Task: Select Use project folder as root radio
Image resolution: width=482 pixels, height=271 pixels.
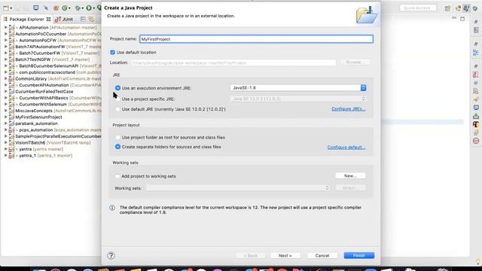Action: tap(117, 137)
